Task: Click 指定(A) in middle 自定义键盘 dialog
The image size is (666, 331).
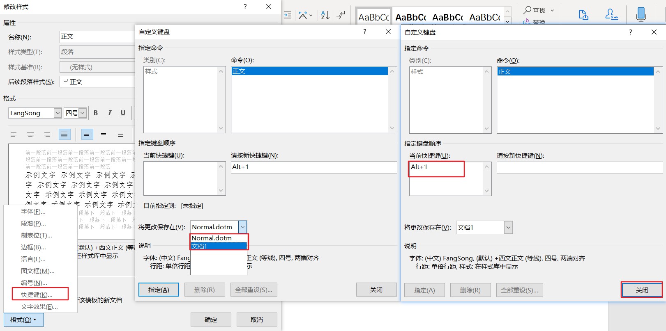Action: point(159,290)
